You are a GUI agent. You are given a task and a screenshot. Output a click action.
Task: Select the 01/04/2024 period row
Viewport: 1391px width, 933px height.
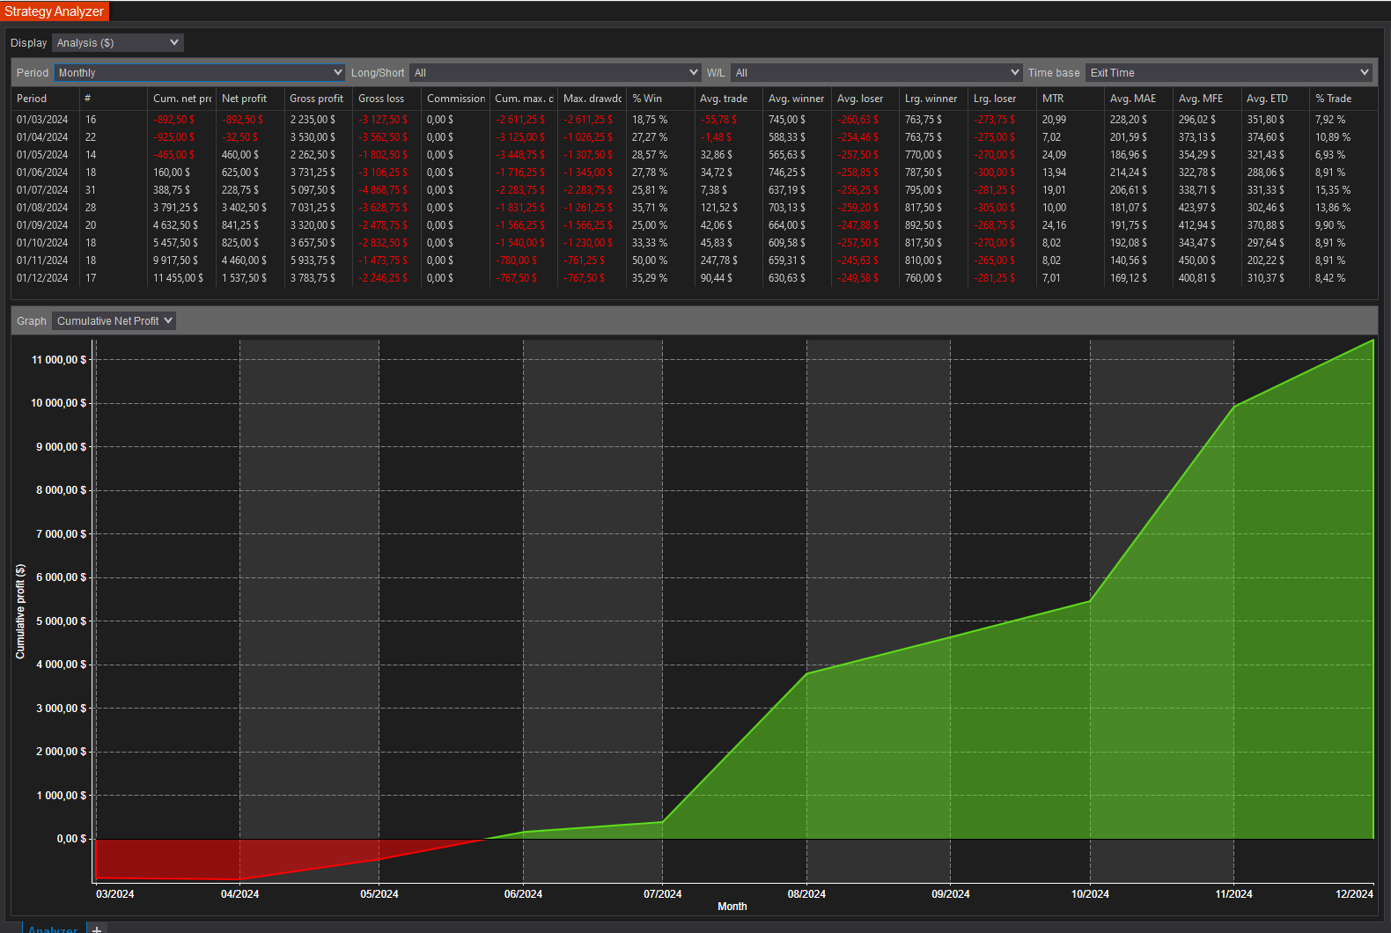pyautogui.click(x=695, y=137)
